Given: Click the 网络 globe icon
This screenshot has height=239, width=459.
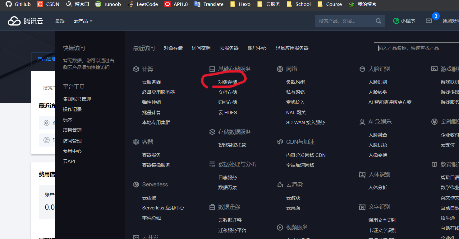Looking at the screenshot, I should (280, 69).
